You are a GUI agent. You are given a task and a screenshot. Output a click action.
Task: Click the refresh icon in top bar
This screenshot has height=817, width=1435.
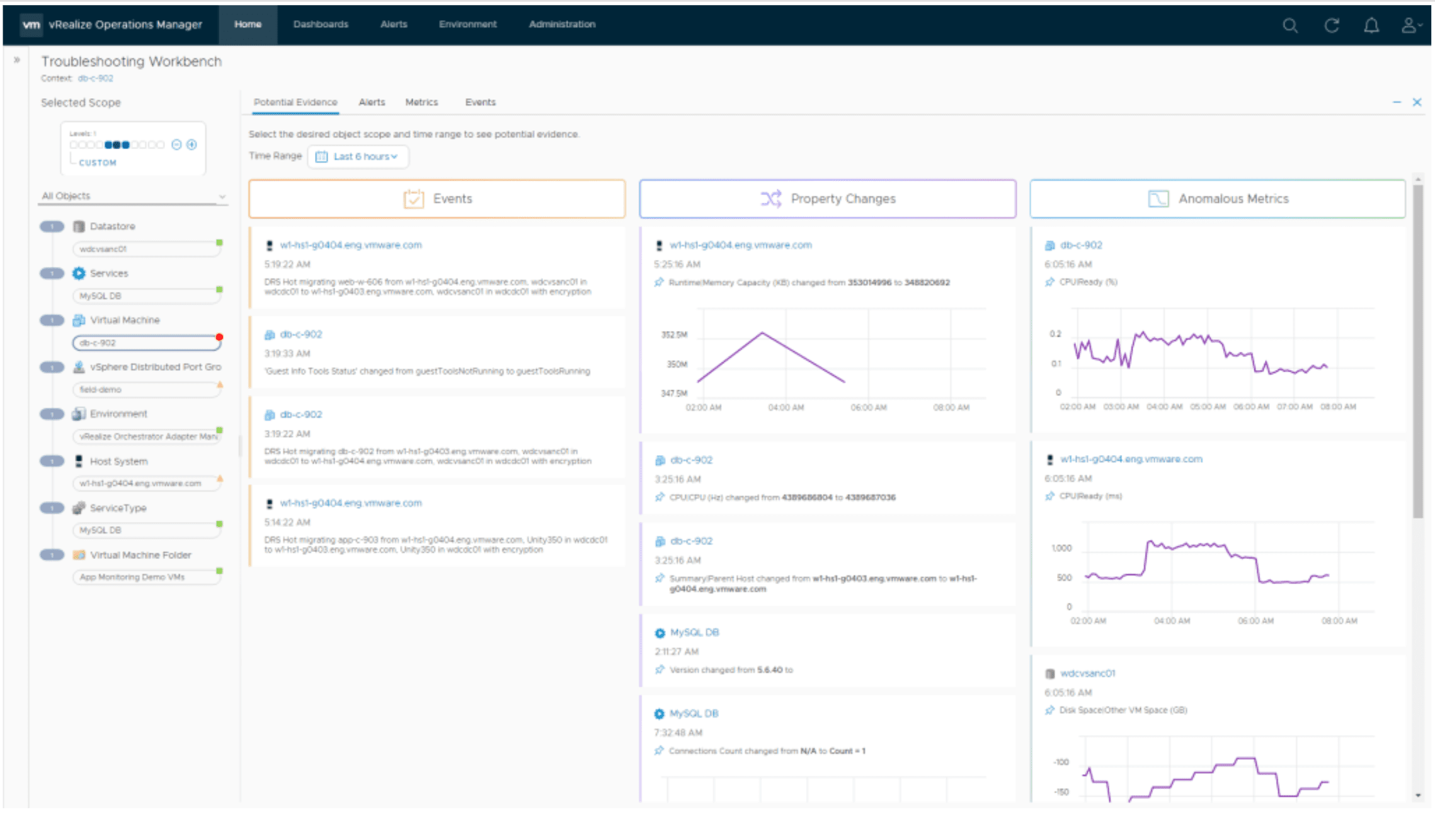pos(1331,25)
